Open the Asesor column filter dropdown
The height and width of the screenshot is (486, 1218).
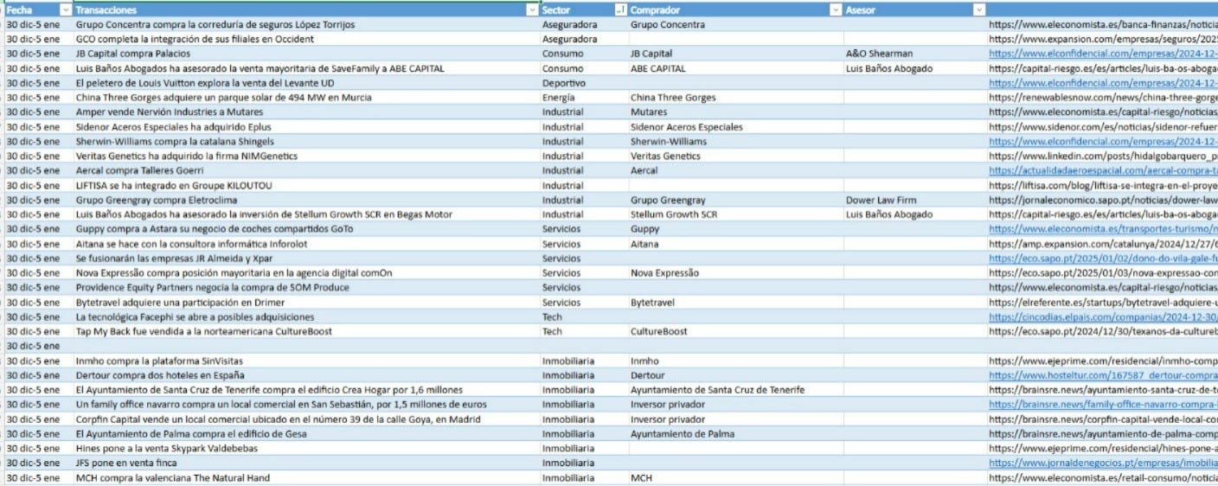tap(979, 10)
